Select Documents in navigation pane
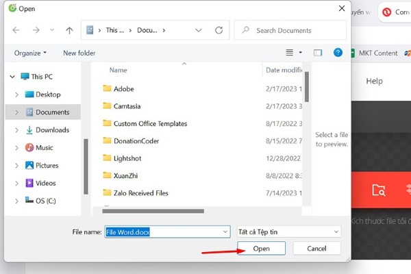Viewport: 411px width, 274px height. click(x=53, y=112)
